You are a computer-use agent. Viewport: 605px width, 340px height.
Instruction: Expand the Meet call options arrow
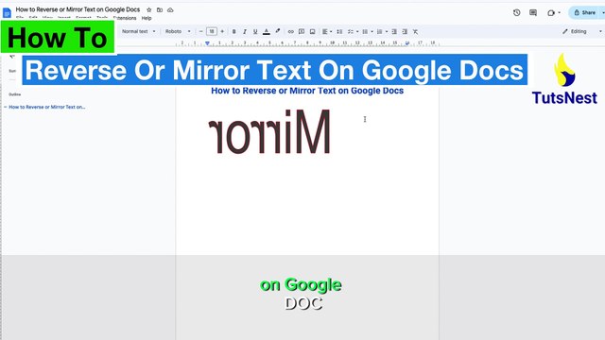(559, 12)
